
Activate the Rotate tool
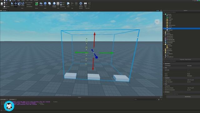tap(23, 4)
